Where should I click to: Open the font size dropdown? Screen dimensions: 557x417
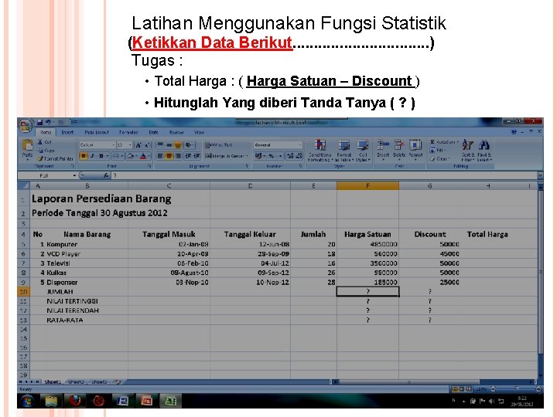(130, 145)
